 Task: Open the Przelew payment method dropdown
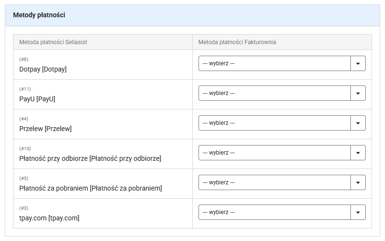click(282, 123)
